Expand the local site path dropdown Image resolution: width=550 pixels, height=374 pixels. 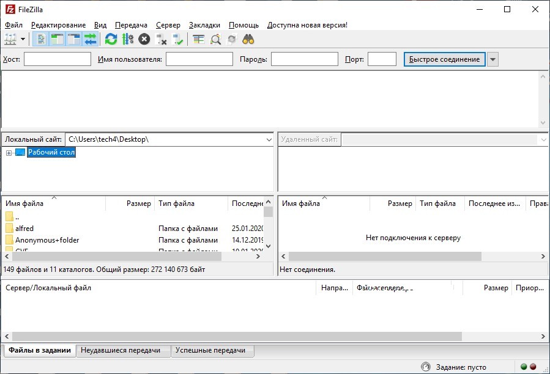(x=269, y=139)
